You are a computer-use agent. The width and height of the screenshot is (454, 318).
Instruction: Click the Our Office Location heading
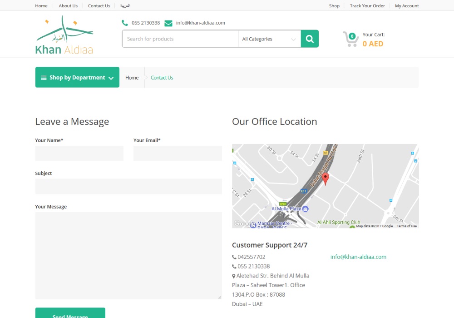pyautogui.click(x=275, y=122)
